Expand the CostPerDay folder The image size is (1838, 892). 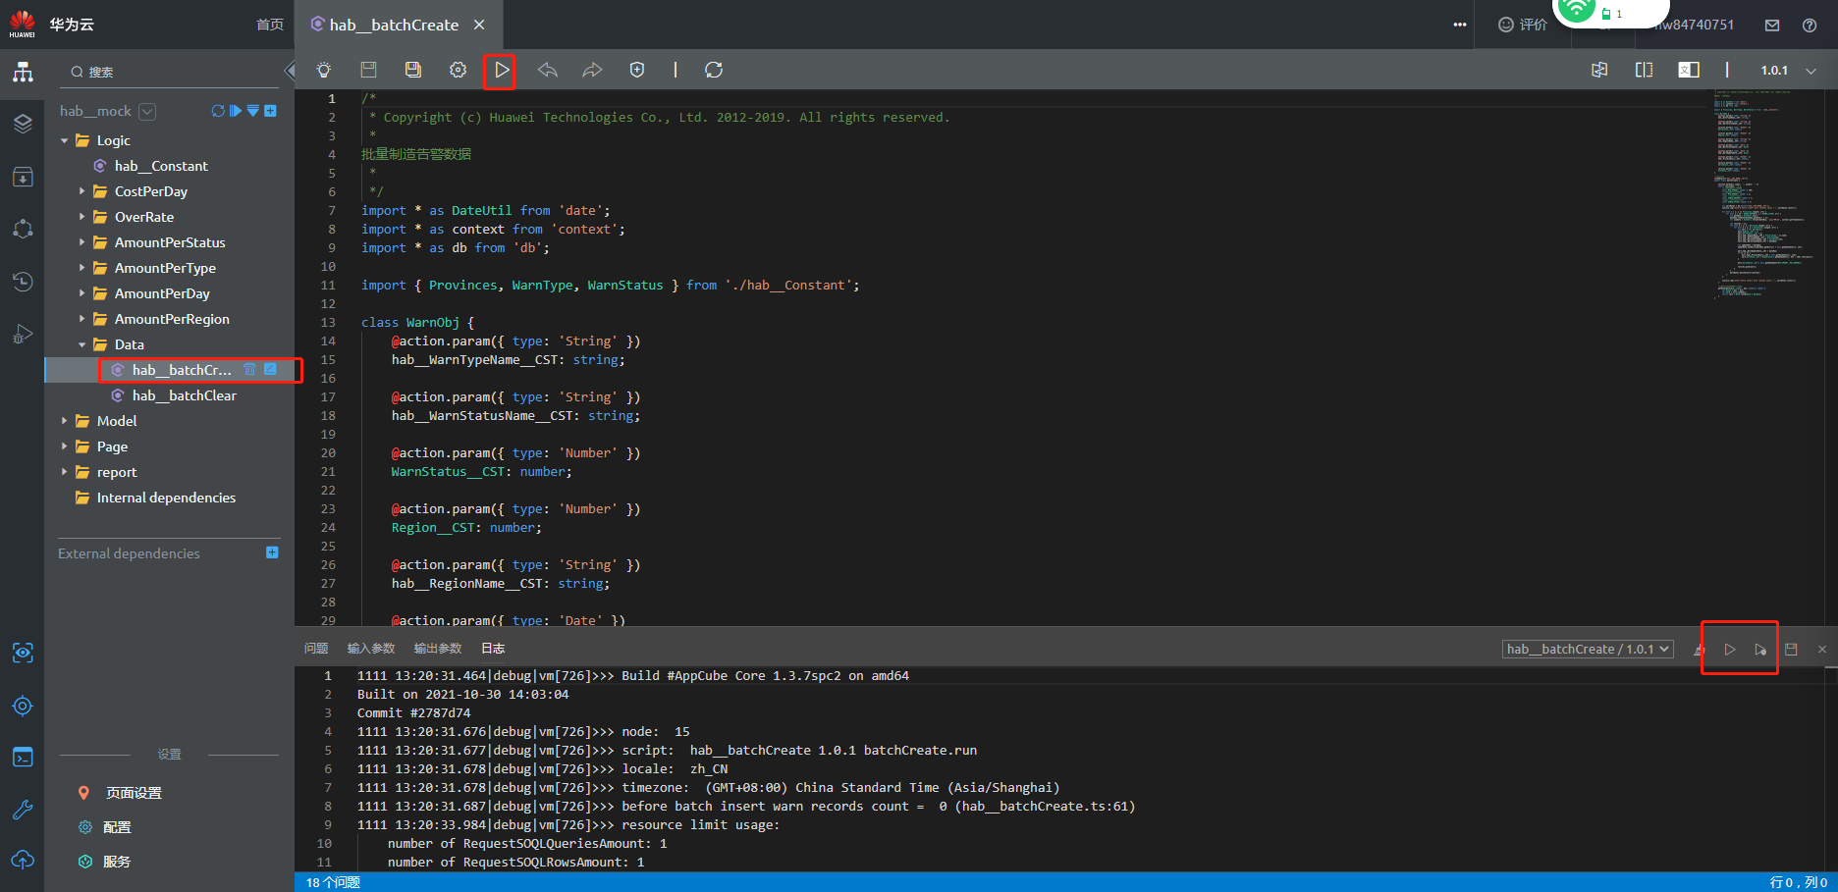pos(82,191)
